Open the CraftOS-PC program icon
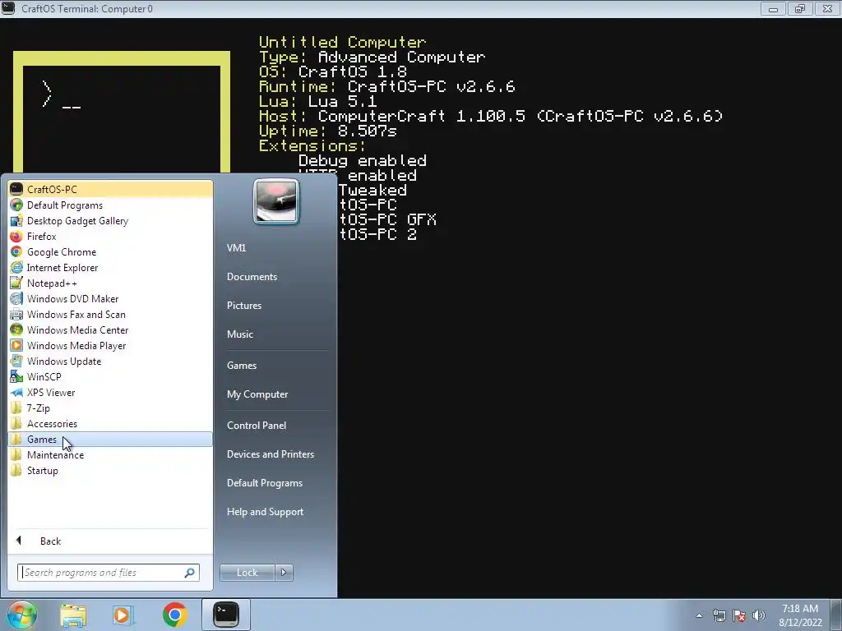842x631 pixels. (16, 189)
